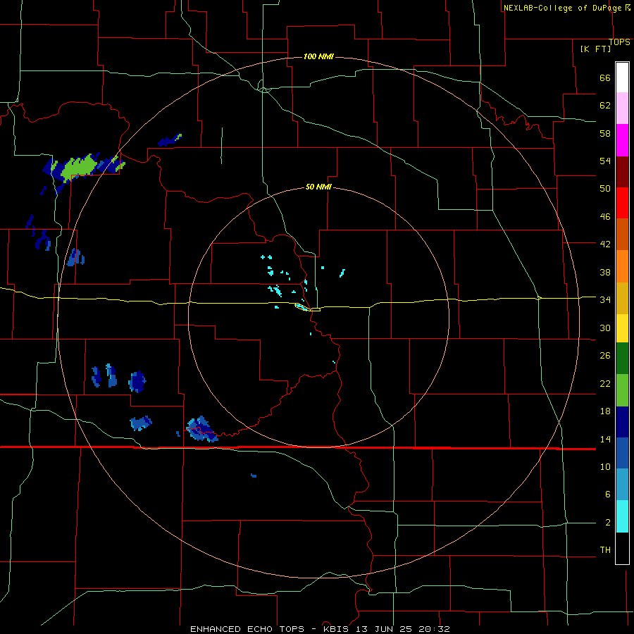Click the gold legend swatch
The width and height of the screenshot is (634, 634).
622,298
